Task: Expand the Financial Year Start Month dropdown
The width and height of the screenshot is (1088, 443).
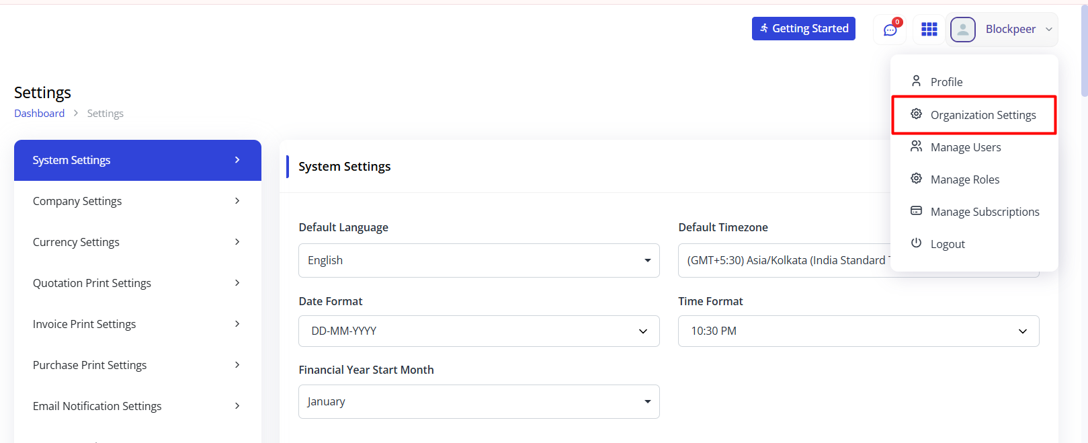Action: pyautogui.click(x=478, y=401)
